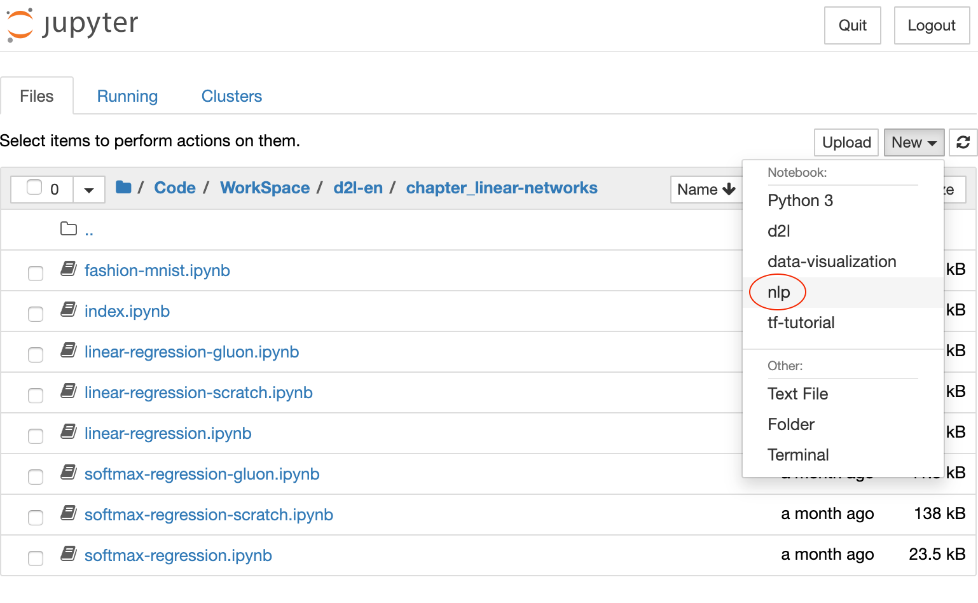The width and height of the screenshot is (978, 603).
Task: Click the notebook icon beside softmax-regression.ipynb
Action: [x=68, y=553]
